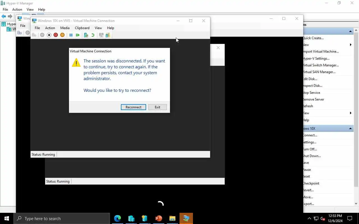Click the active Hyper-V taskbar icon

coord(186,218)
